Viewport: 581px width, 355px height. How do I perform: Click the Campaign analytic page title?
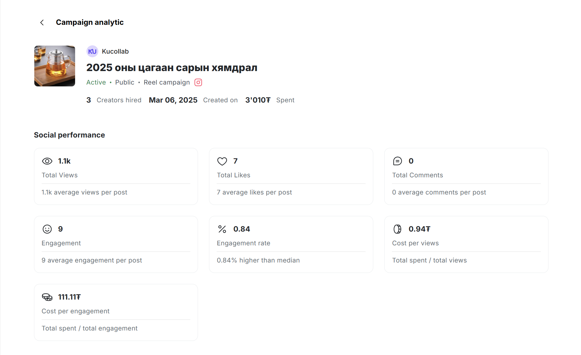point(90,22)
